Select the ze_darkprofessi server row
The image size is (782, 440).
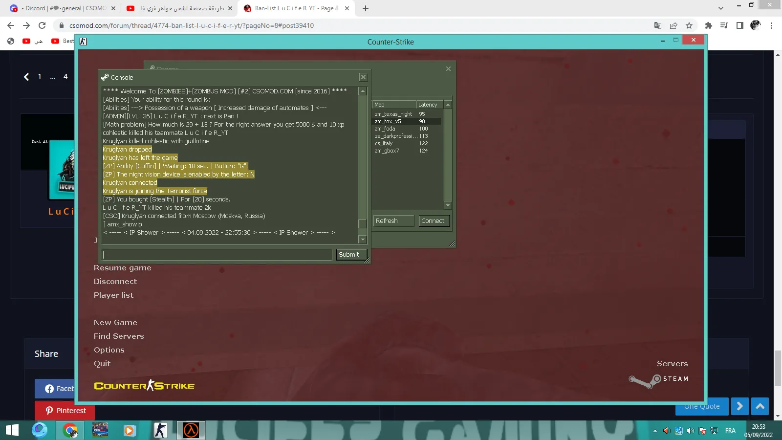click(x=407, y=136)
